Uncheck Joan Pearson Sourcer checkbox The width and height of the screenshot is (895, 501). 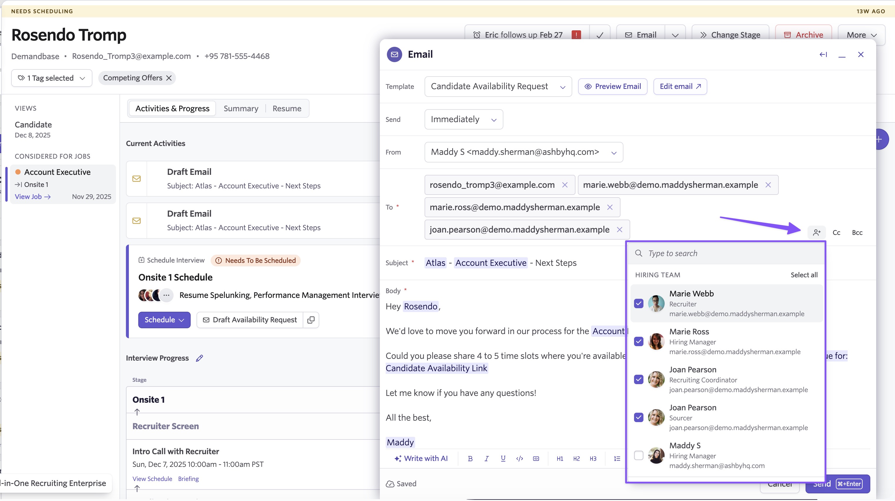point(638,417)
